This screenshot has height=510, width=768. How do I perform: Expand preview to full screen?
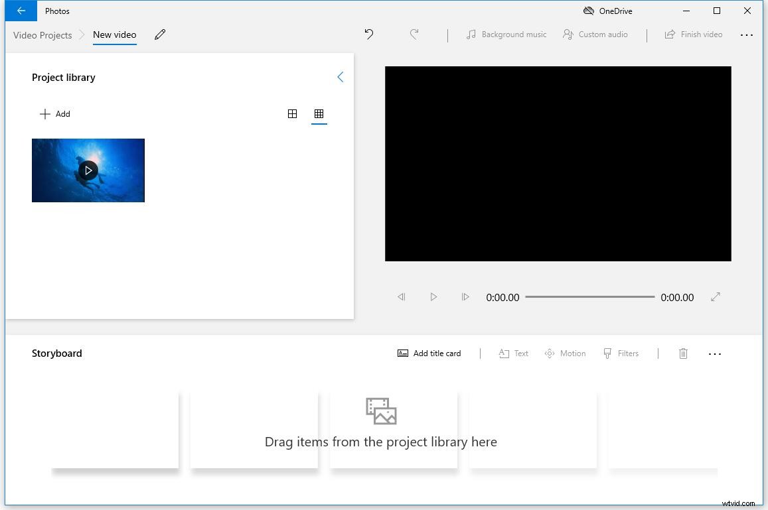coord(716,296)
